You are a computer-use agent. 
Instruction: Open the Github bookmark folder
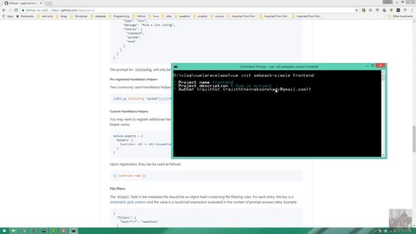pyautogui.click(x=138, y=16)
